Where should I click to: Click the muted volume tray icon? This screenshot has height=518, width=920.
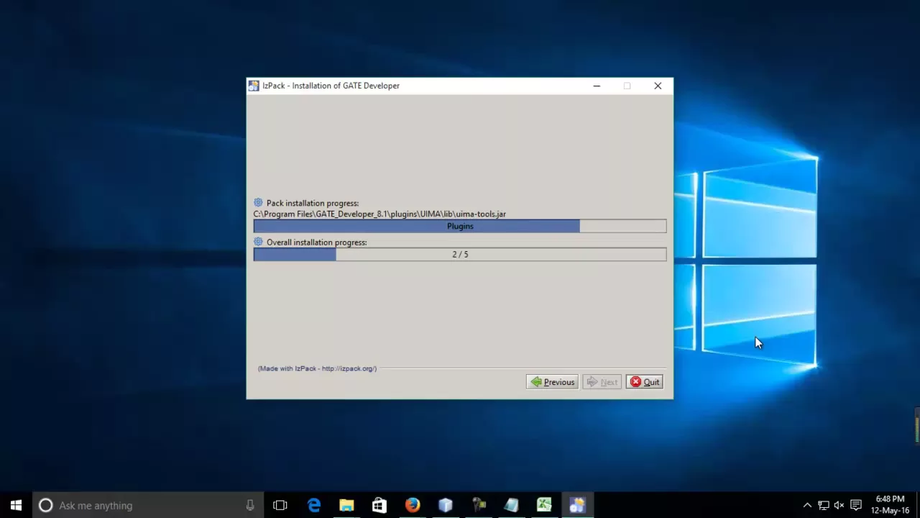[839, 506]
